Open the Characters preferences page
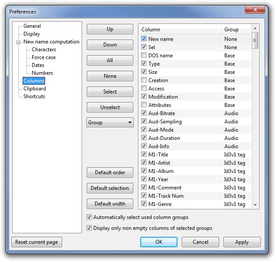This screenshot has height=262, width=276. pos(44,50)
